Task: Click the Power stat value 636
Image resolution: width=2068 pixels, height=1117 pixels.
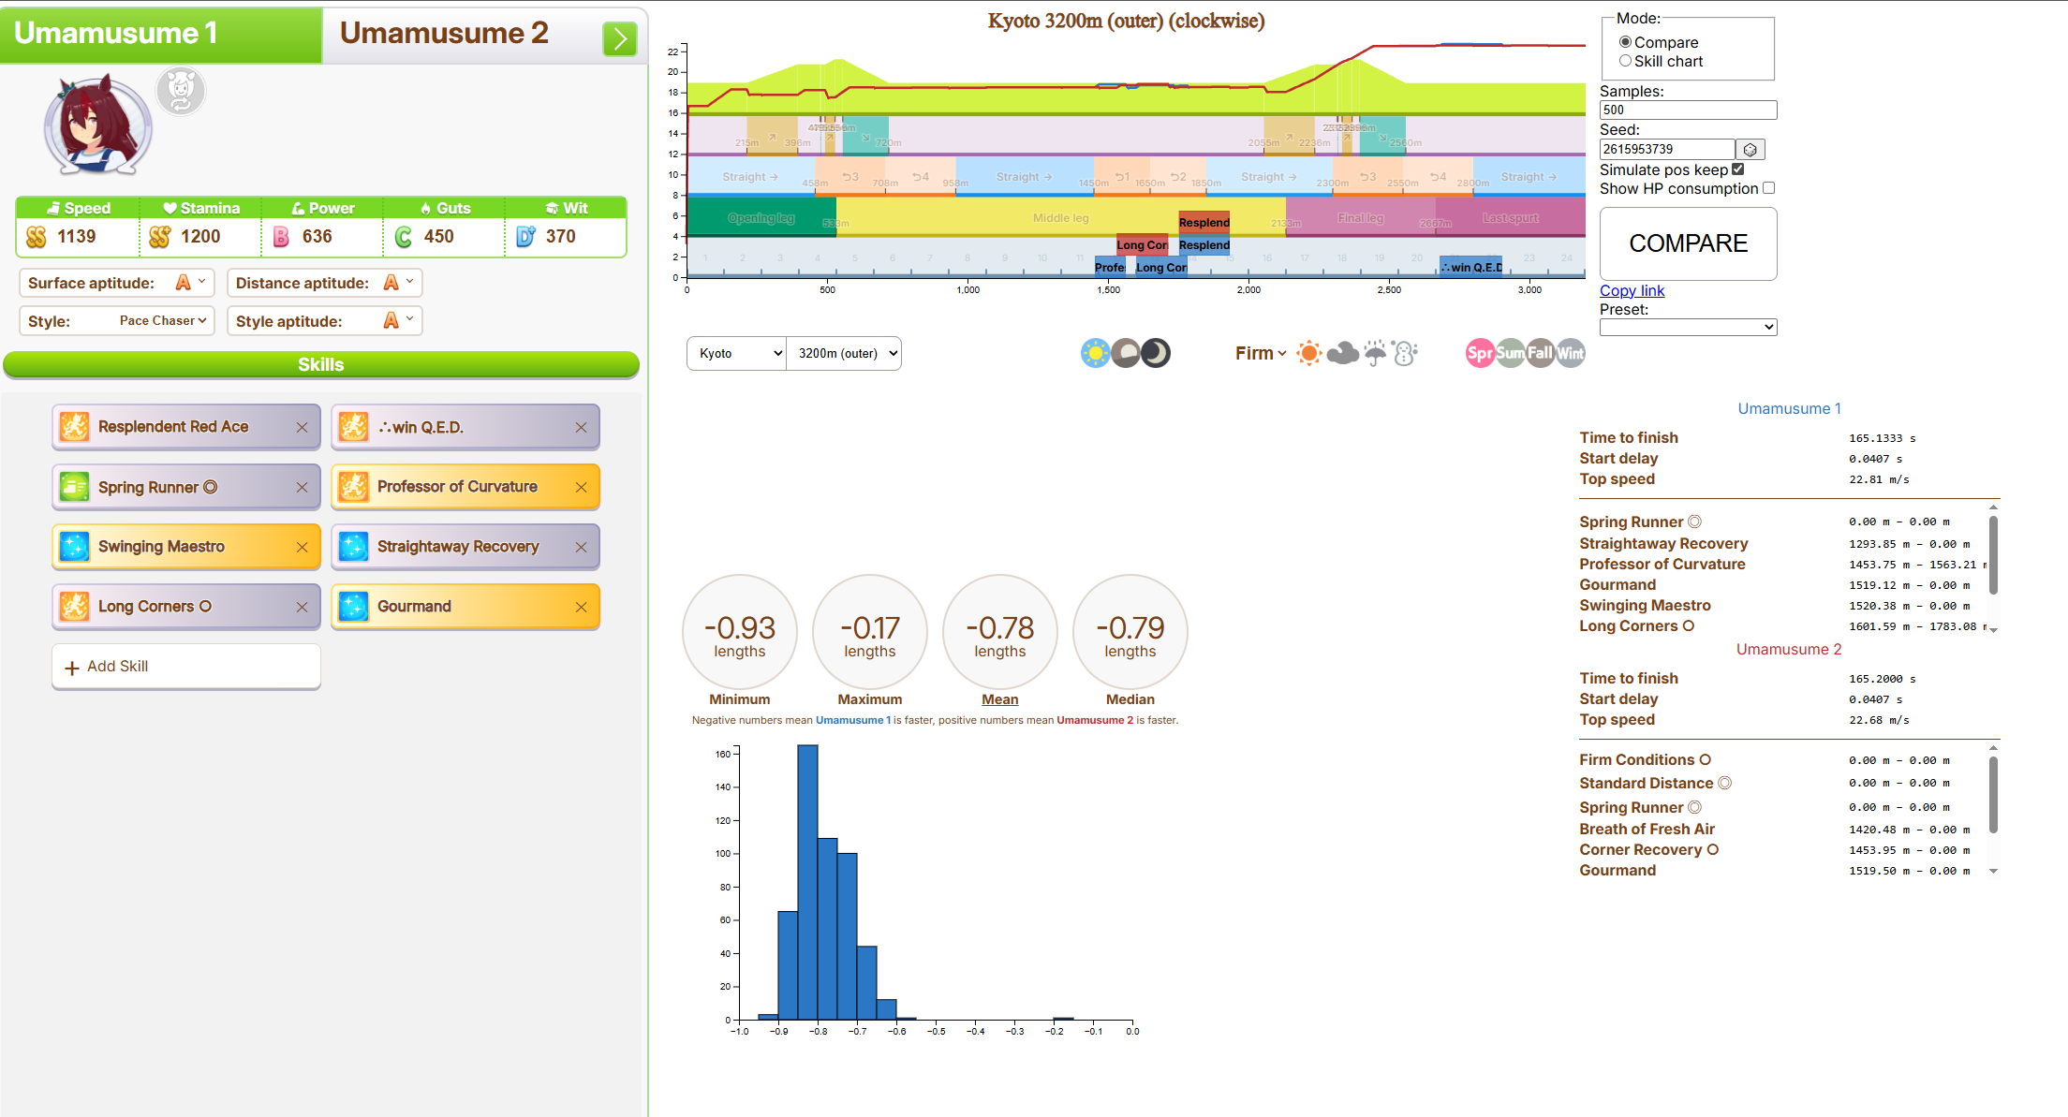Action: (318, 237)
